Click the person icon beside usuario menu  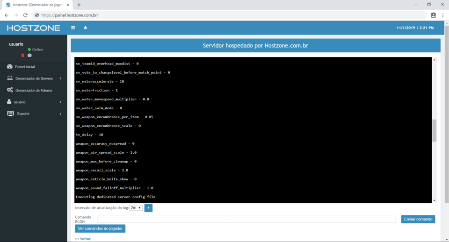[x=9, y=101]
